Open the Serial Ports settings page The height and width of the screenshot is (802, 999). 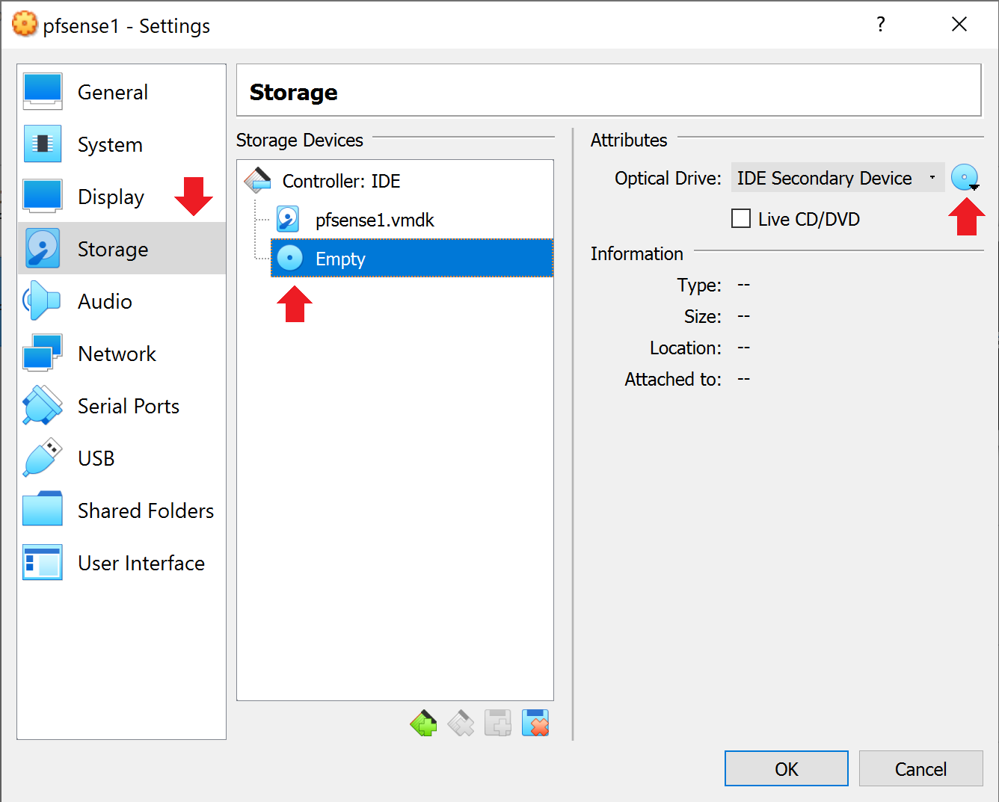pyautogui.click(x=128, y=406)
